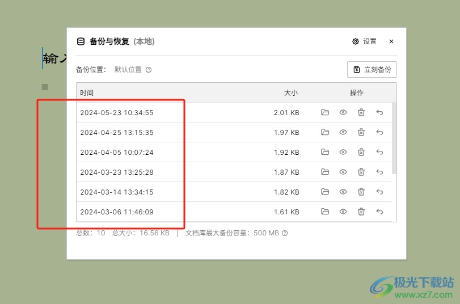Preview backup 2024-05-23 10:34:55 with eye icon

343,112
